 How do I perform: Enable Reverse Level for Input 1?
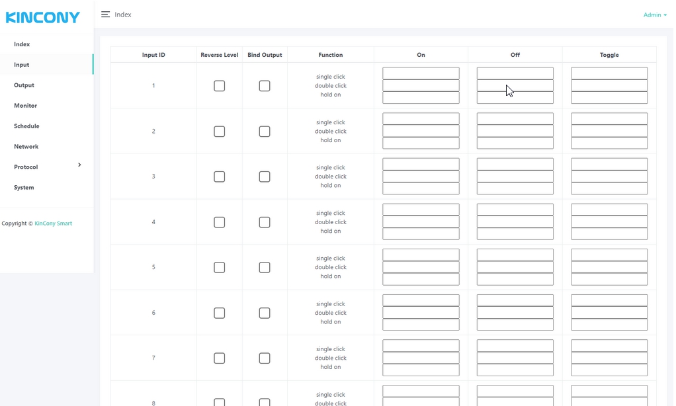pyautogui.click(x=219, y=86)
